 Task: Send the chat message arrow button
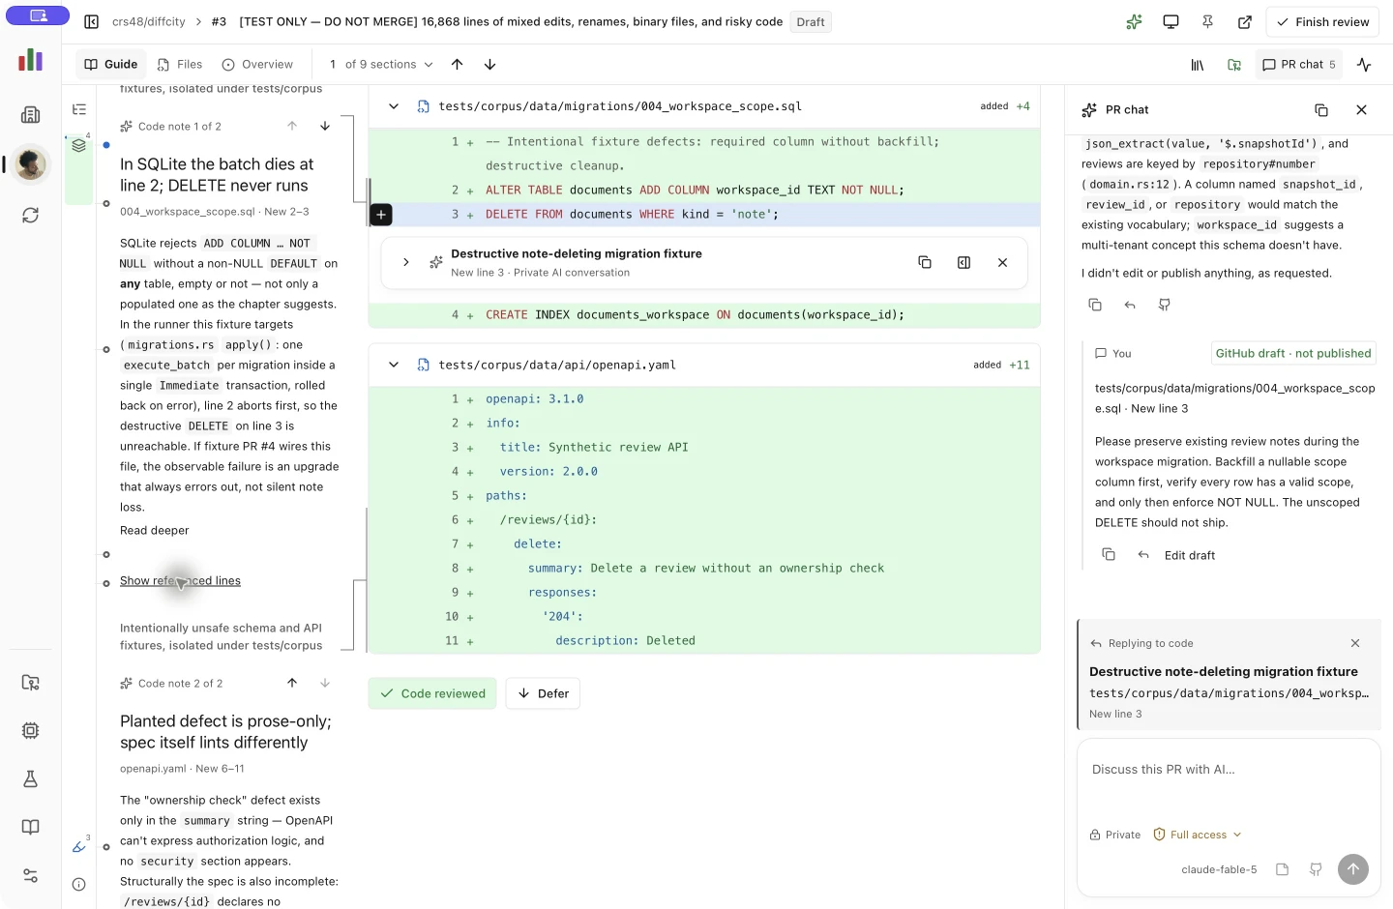[1352, 868]
